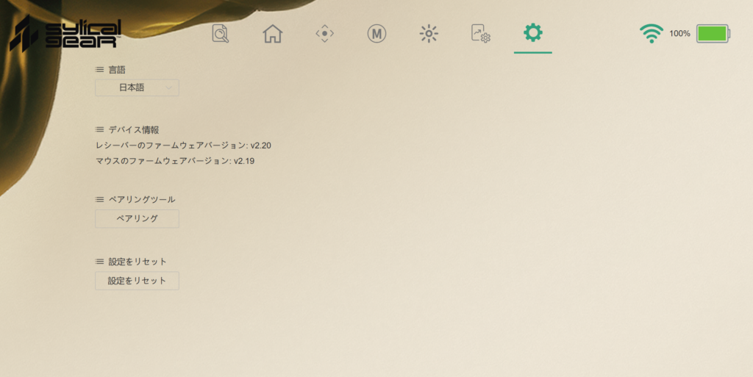Click the ペアリング button
The image size is (753, 377).
pos(137,219)
